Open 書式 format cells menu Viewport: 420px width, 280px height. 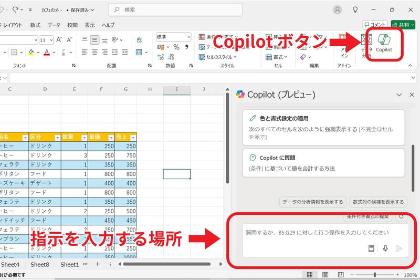277,57
